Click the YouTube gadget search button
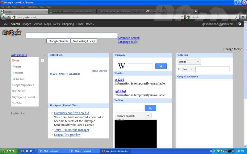Image resolution: width=247 pixels, height=154 pixels. pyautogui.click(x=150, y=108)
